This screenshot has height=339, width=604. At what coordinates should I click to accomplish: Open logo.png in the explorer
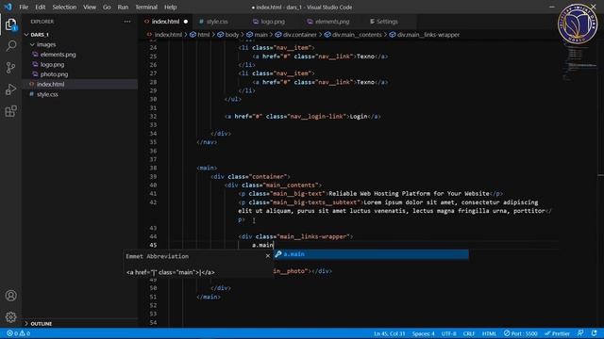pos(53,65)
